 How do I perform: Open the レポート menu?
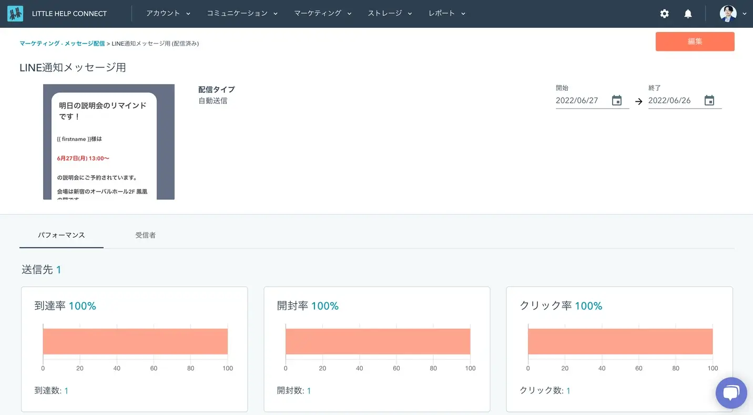coord(447,14)
